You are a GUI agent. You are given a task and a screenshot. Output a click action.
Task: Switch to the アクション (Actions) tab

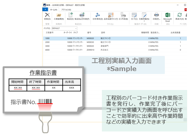[66, 9]
